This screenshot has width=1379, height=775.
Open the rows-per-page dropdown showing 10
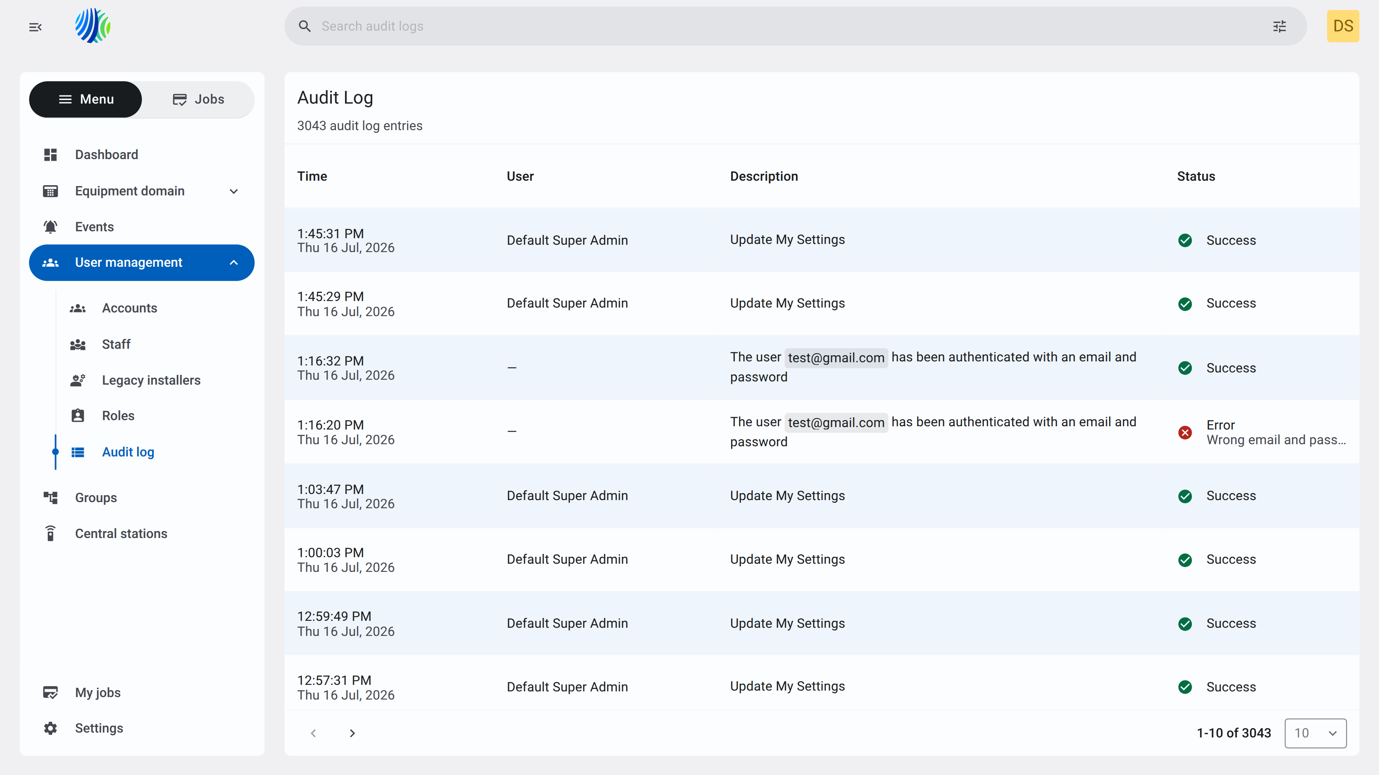click(x=1315, y=733)
